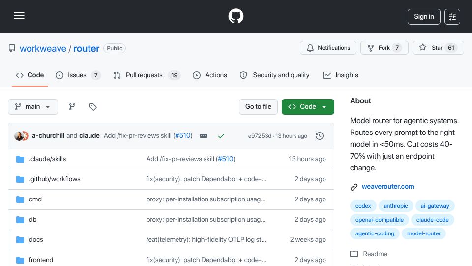The image size is (472, 266).
Task: Select the model-router topic tag
Action: [423, 233]
